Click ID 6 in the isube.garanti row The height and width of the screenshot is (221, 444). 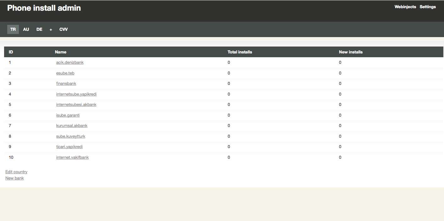10,115
